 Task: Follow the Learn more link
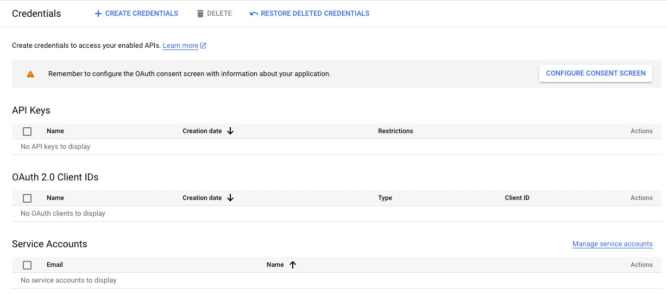180,46
